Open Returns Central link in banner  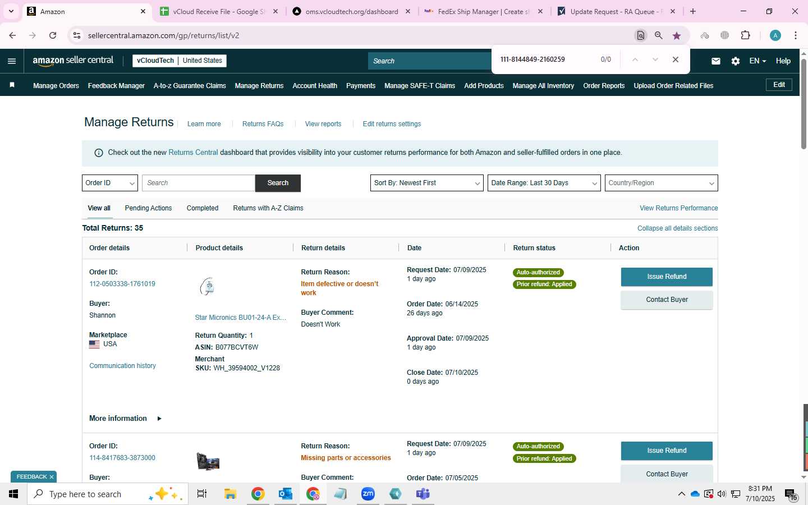click(x=193, y=153)
